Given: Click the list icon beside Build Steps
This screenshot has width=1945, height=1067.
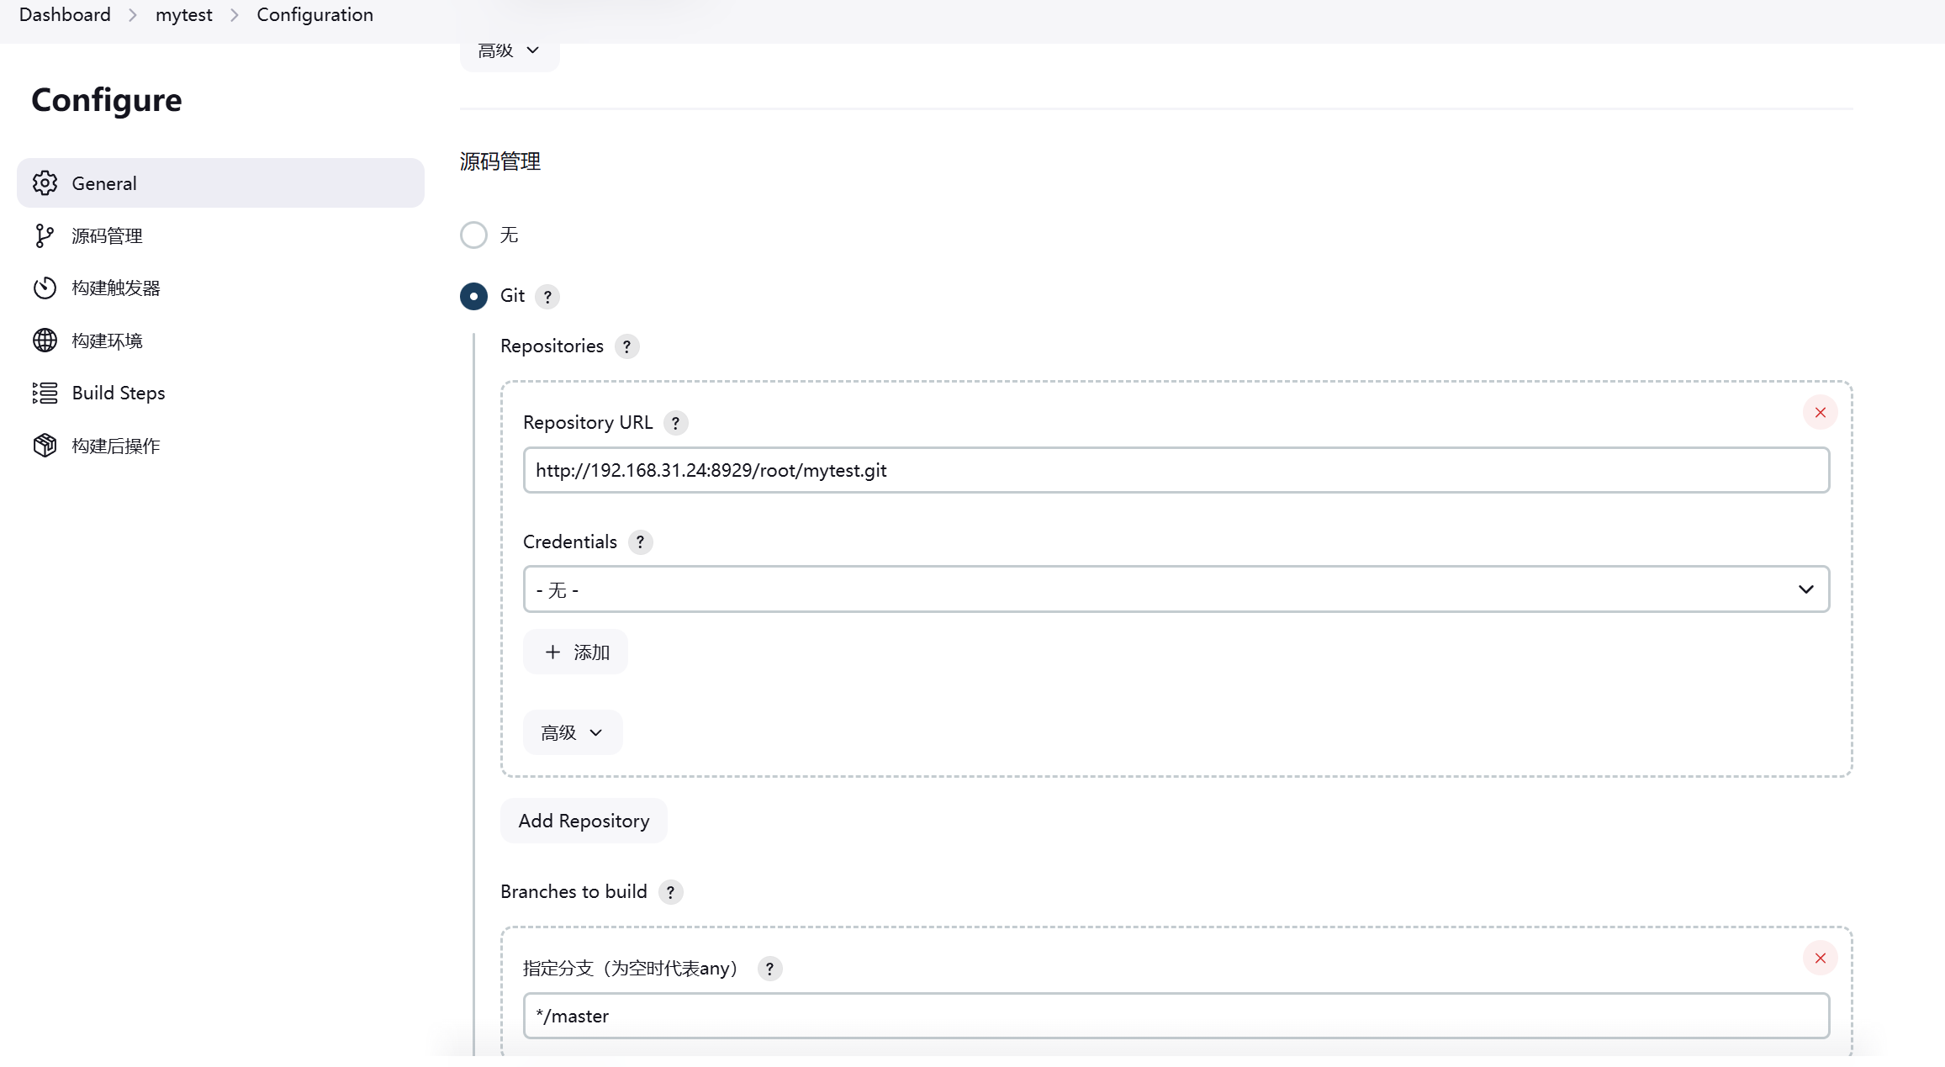Looking at the screenshot, I should tap(45, 393).
